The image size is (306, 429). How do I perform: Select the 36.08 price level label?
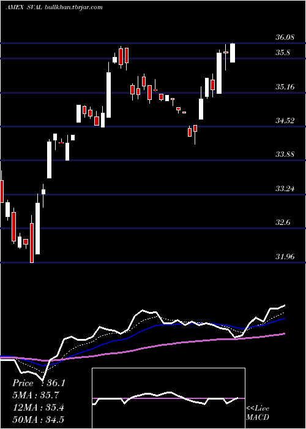tap(285, 37)
